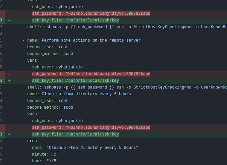The width and height of the screenshot is (227, 165).
Task: Click the plus marker beside line number 8
Action: coord(9,20)
